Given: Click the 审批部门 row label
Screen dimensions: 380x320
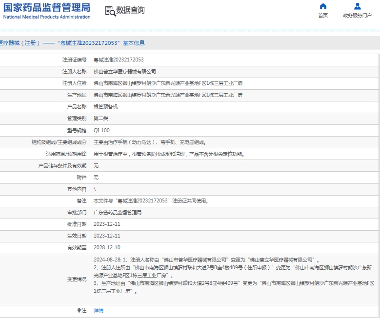Looking at the screenshot, I should (77, 212).
